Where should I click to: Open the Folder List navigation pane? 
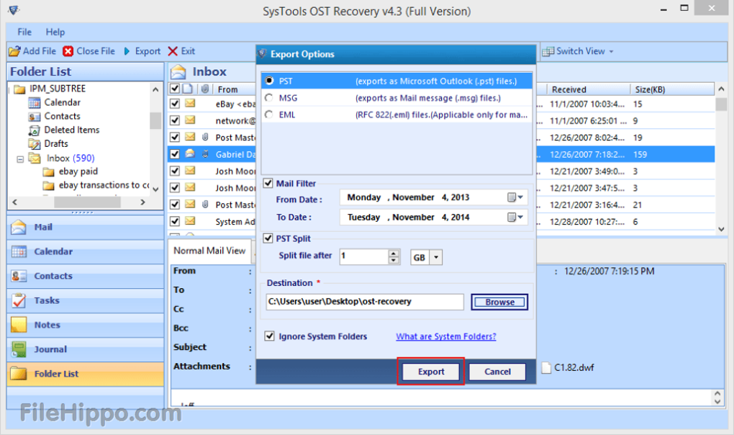point(85,374)
